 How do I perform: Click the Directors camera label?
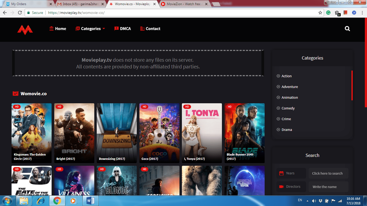[291, 187]
